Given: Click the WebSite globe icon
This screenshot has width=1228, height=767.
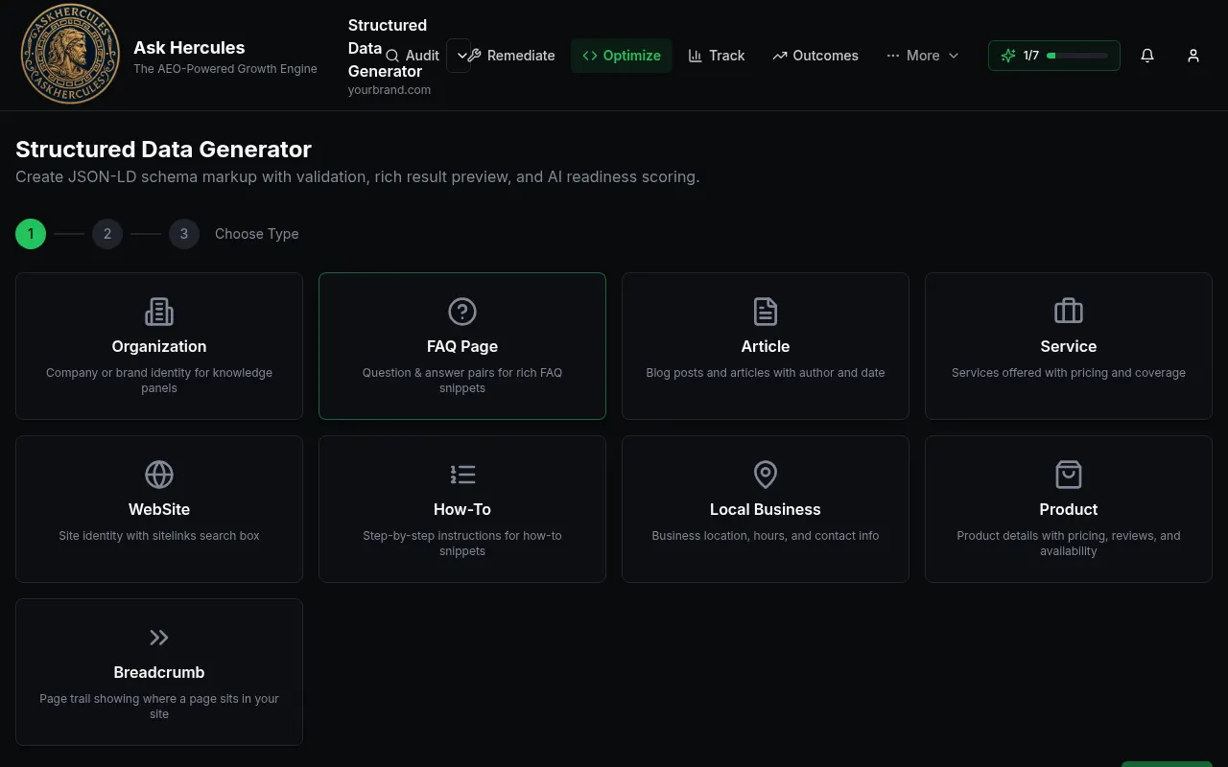Looking at the screenshot, I should [x=159, y=475].
